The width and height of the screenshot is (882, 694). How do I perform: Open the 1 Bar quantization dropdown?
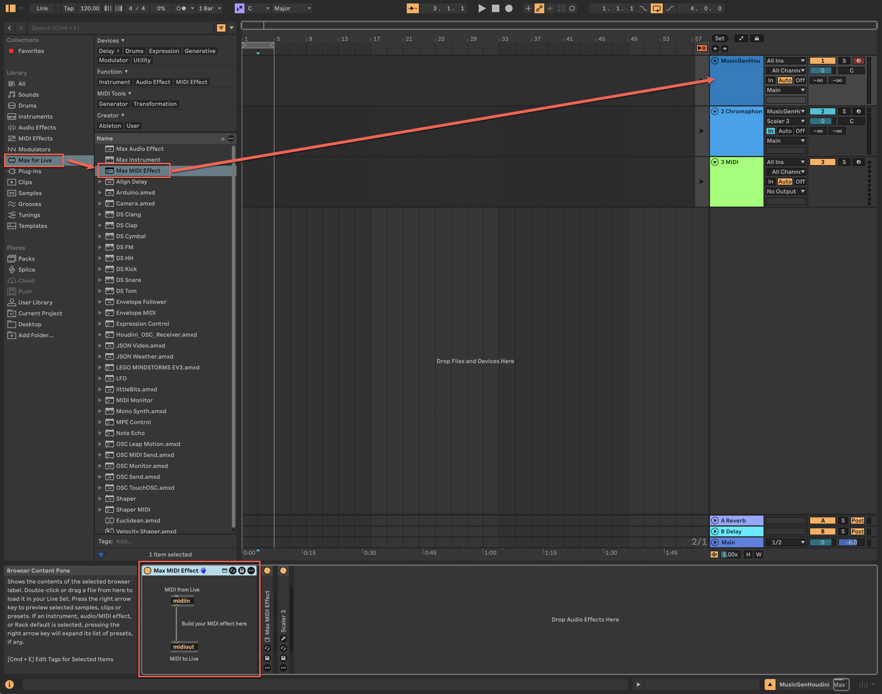coord(210,8)
